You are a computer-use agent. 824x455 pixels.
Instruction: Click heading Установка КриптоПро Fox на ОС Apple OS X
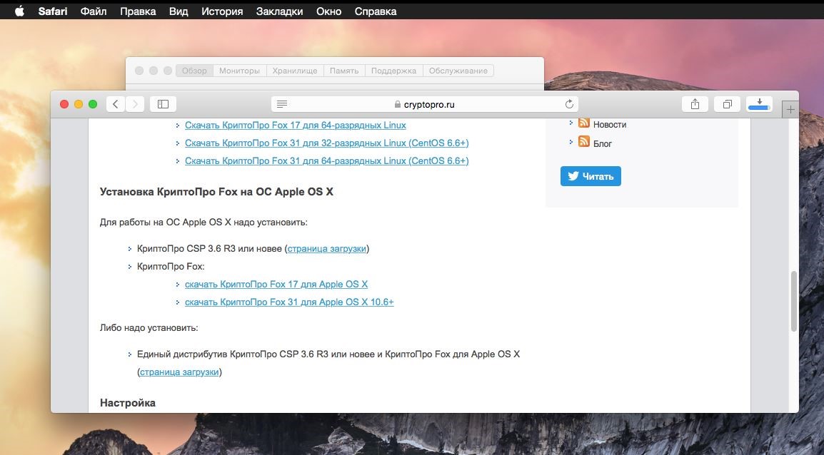[x=216, y=192]
